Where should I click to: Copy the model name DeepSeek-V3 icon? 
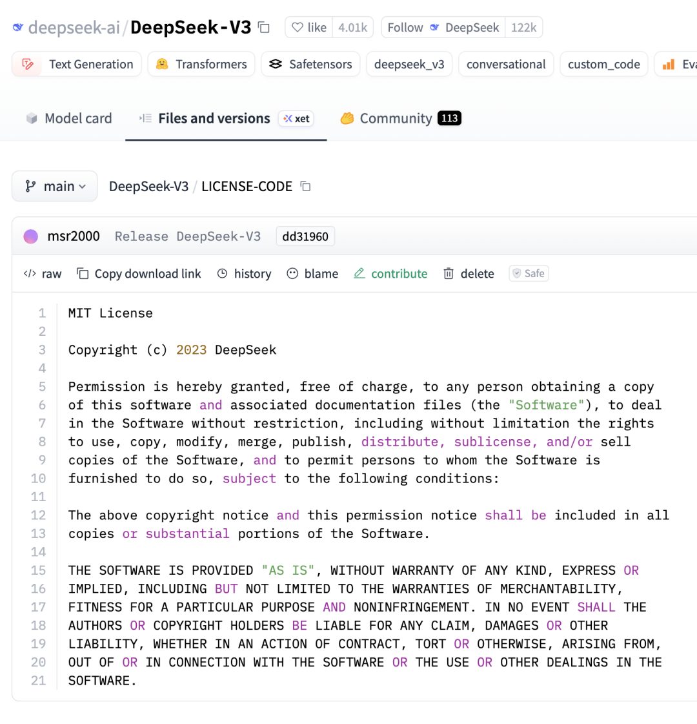coord(264,27)
